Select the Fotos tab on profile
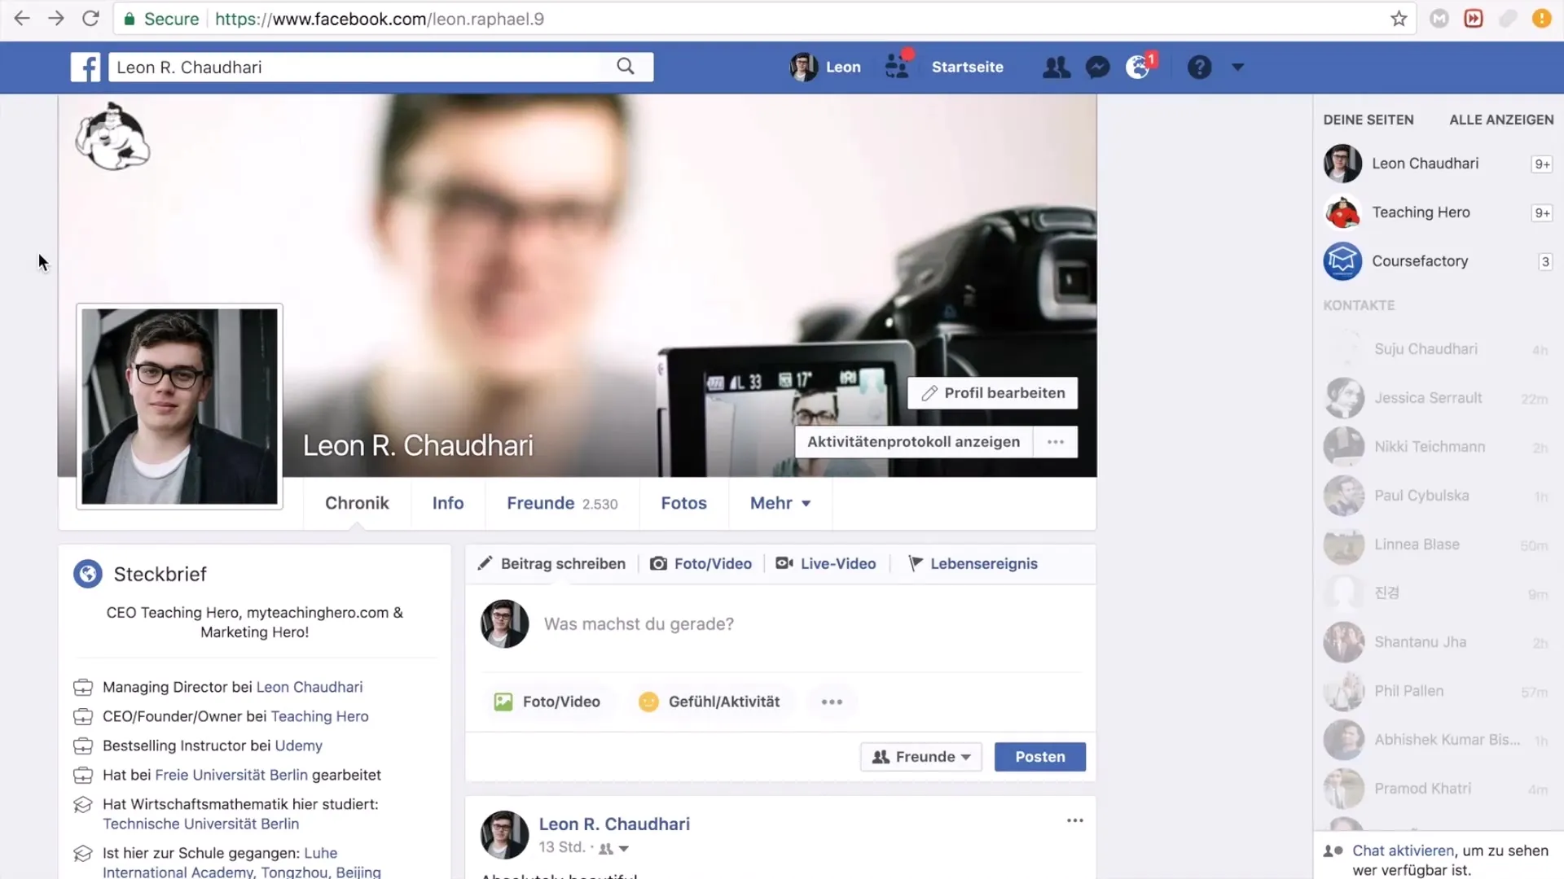Image resolution: width=1564 pixels, height=879 pixels. click(x=684, y=502)
